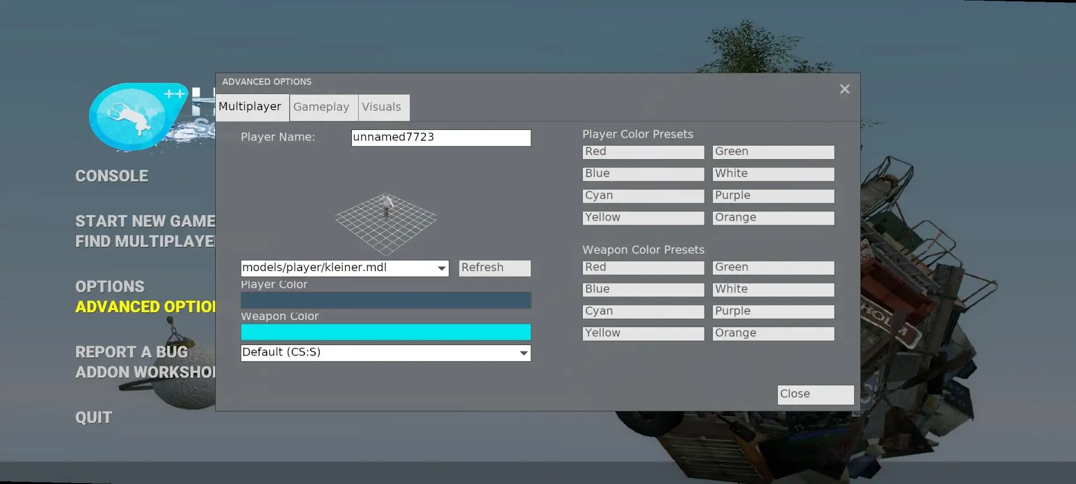This screenshot has width=1076, height=484.
Task: Click the Refresh button
Action: click(495, 268)
